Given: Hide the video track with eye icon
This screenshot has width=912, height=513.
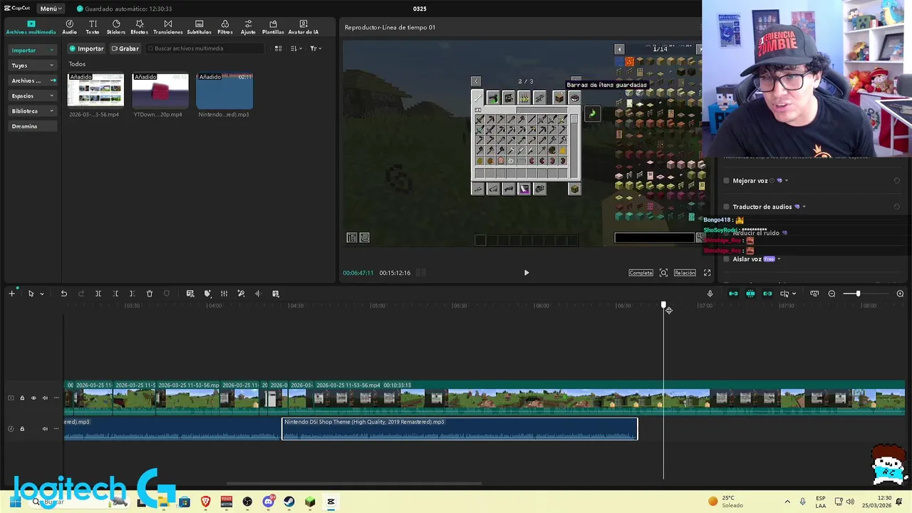Looking at the screenshot, I should click(x=33, y=398).
